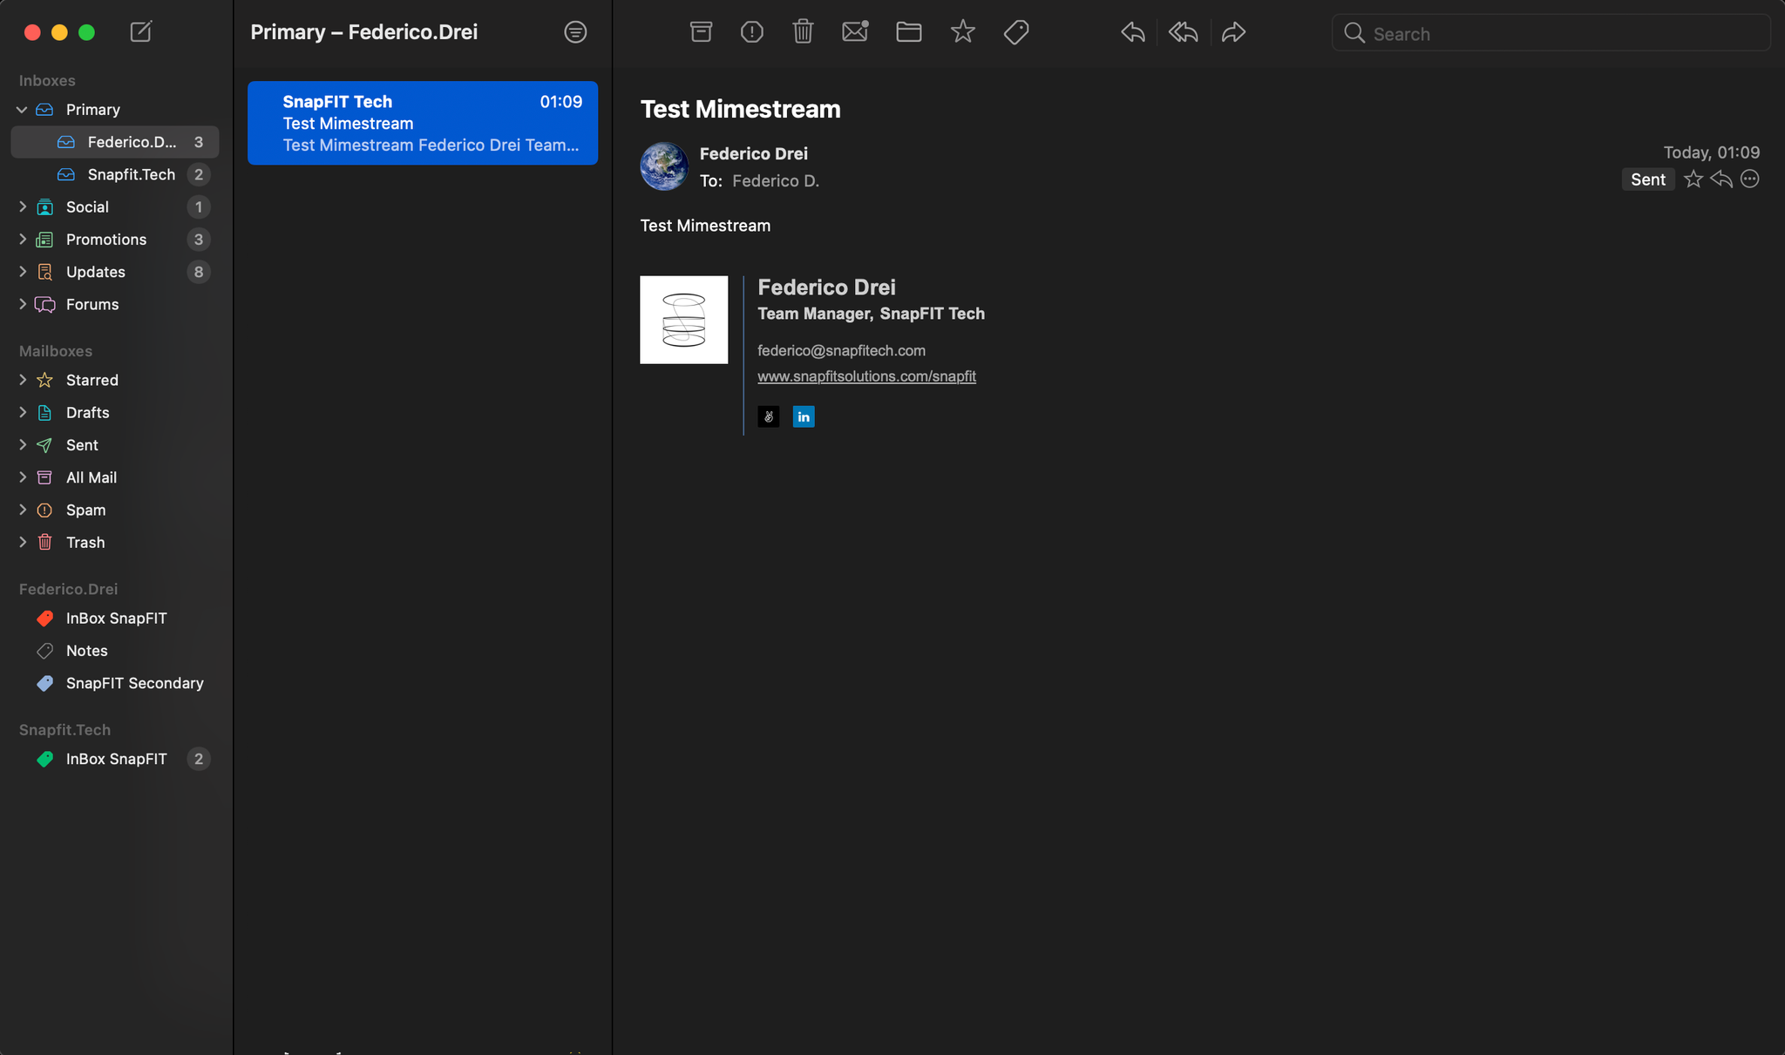1785x1055 pixels.
Task: Expand the Promotions inbox
Action: tap(22, 240)
